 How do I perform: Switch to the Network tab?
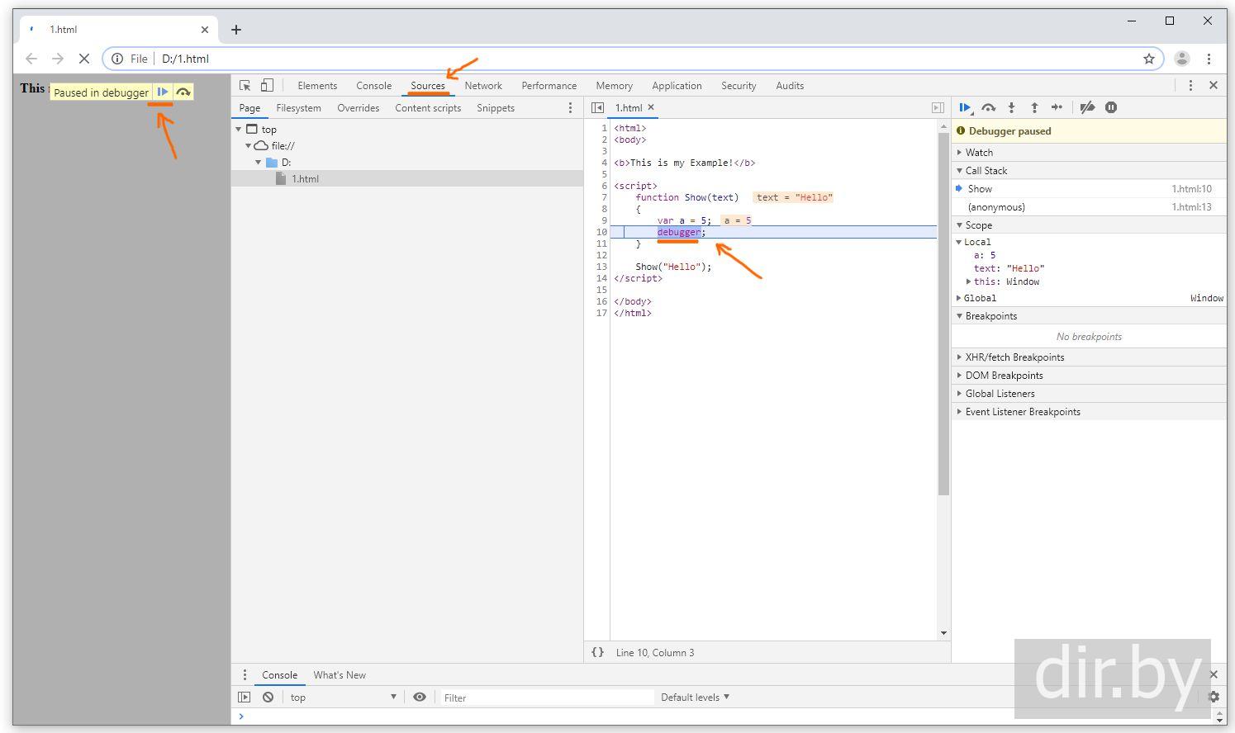[x=483, y=86]
